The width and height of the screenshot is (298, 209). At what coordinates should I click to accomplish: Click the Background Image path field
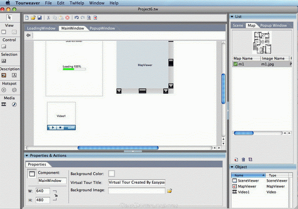click(137, 191)
